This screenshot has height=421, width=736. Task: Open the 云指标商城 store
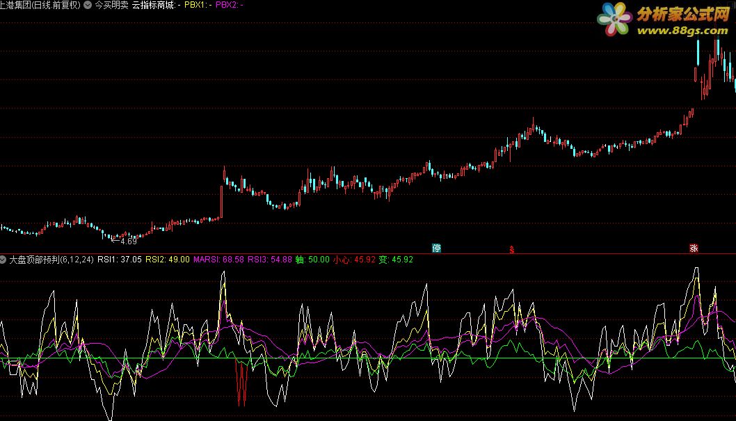tap(154, 5)
